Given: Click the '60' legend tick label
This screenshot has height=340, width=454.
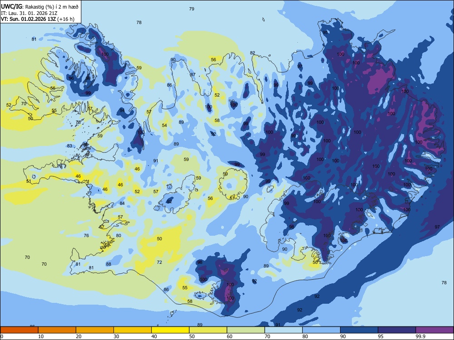Looking at the screenshot, I should pyautogui.click(x=230, y=336).
